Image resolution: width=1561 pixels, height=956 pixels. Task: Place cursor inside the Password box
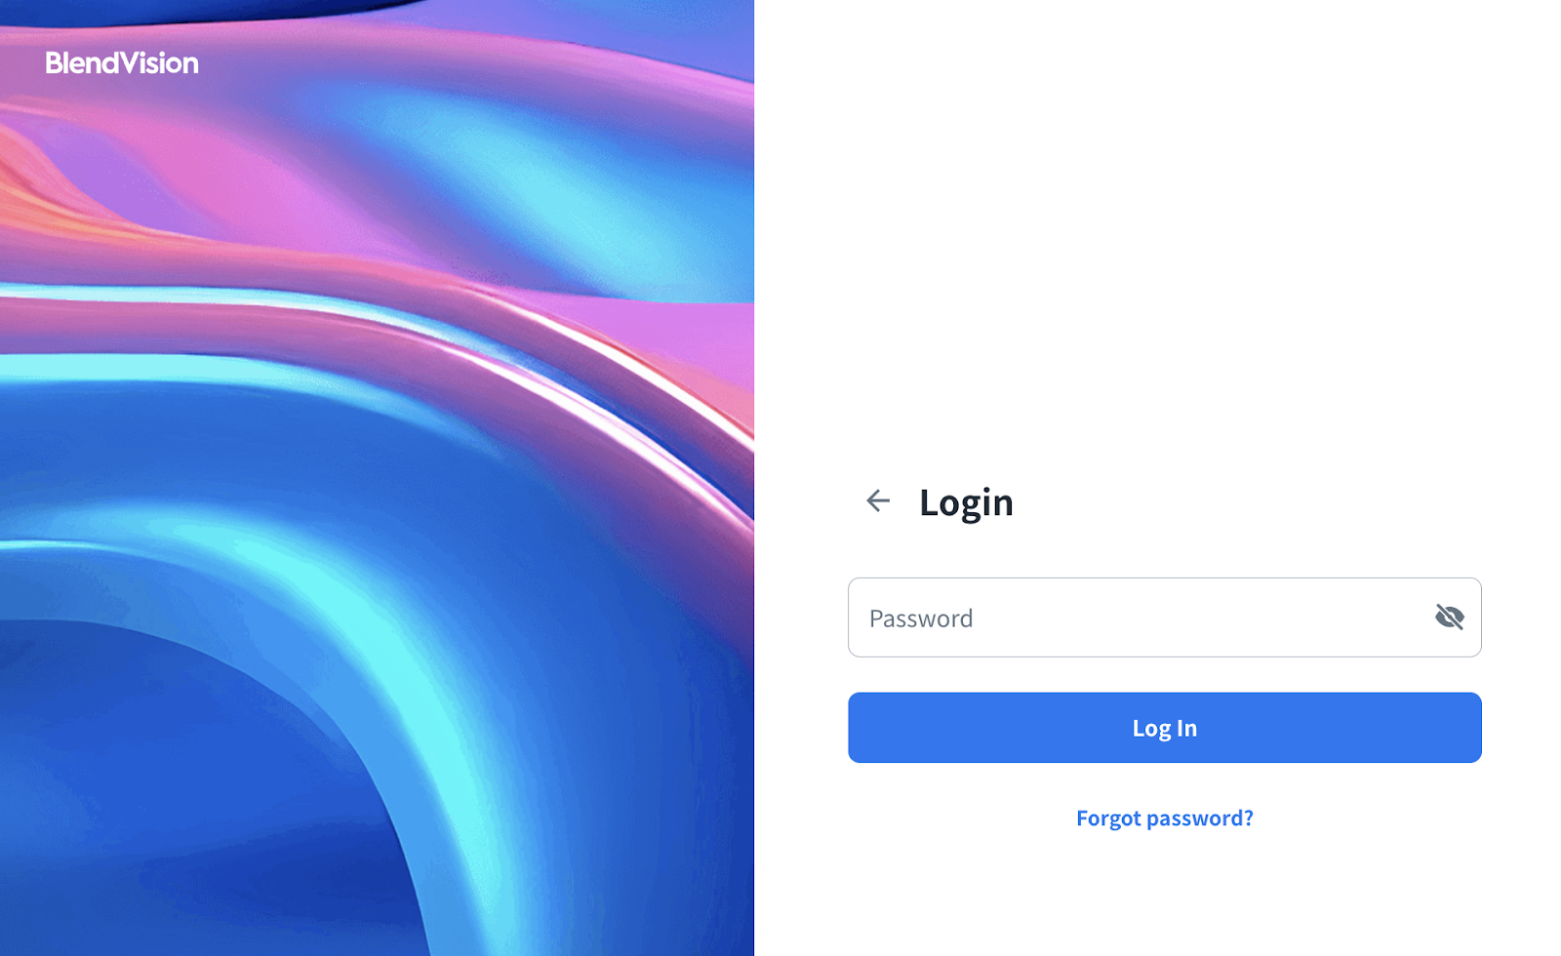1164,617
